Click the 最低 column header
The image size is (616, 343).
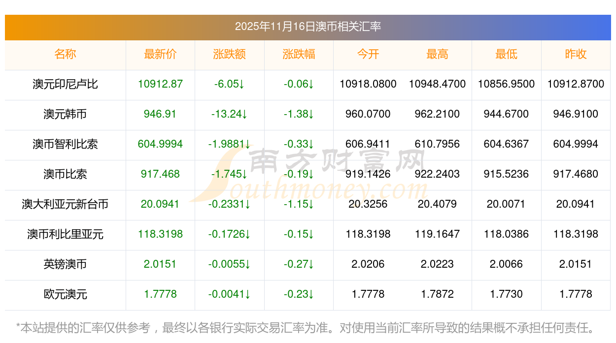[507, 54]
